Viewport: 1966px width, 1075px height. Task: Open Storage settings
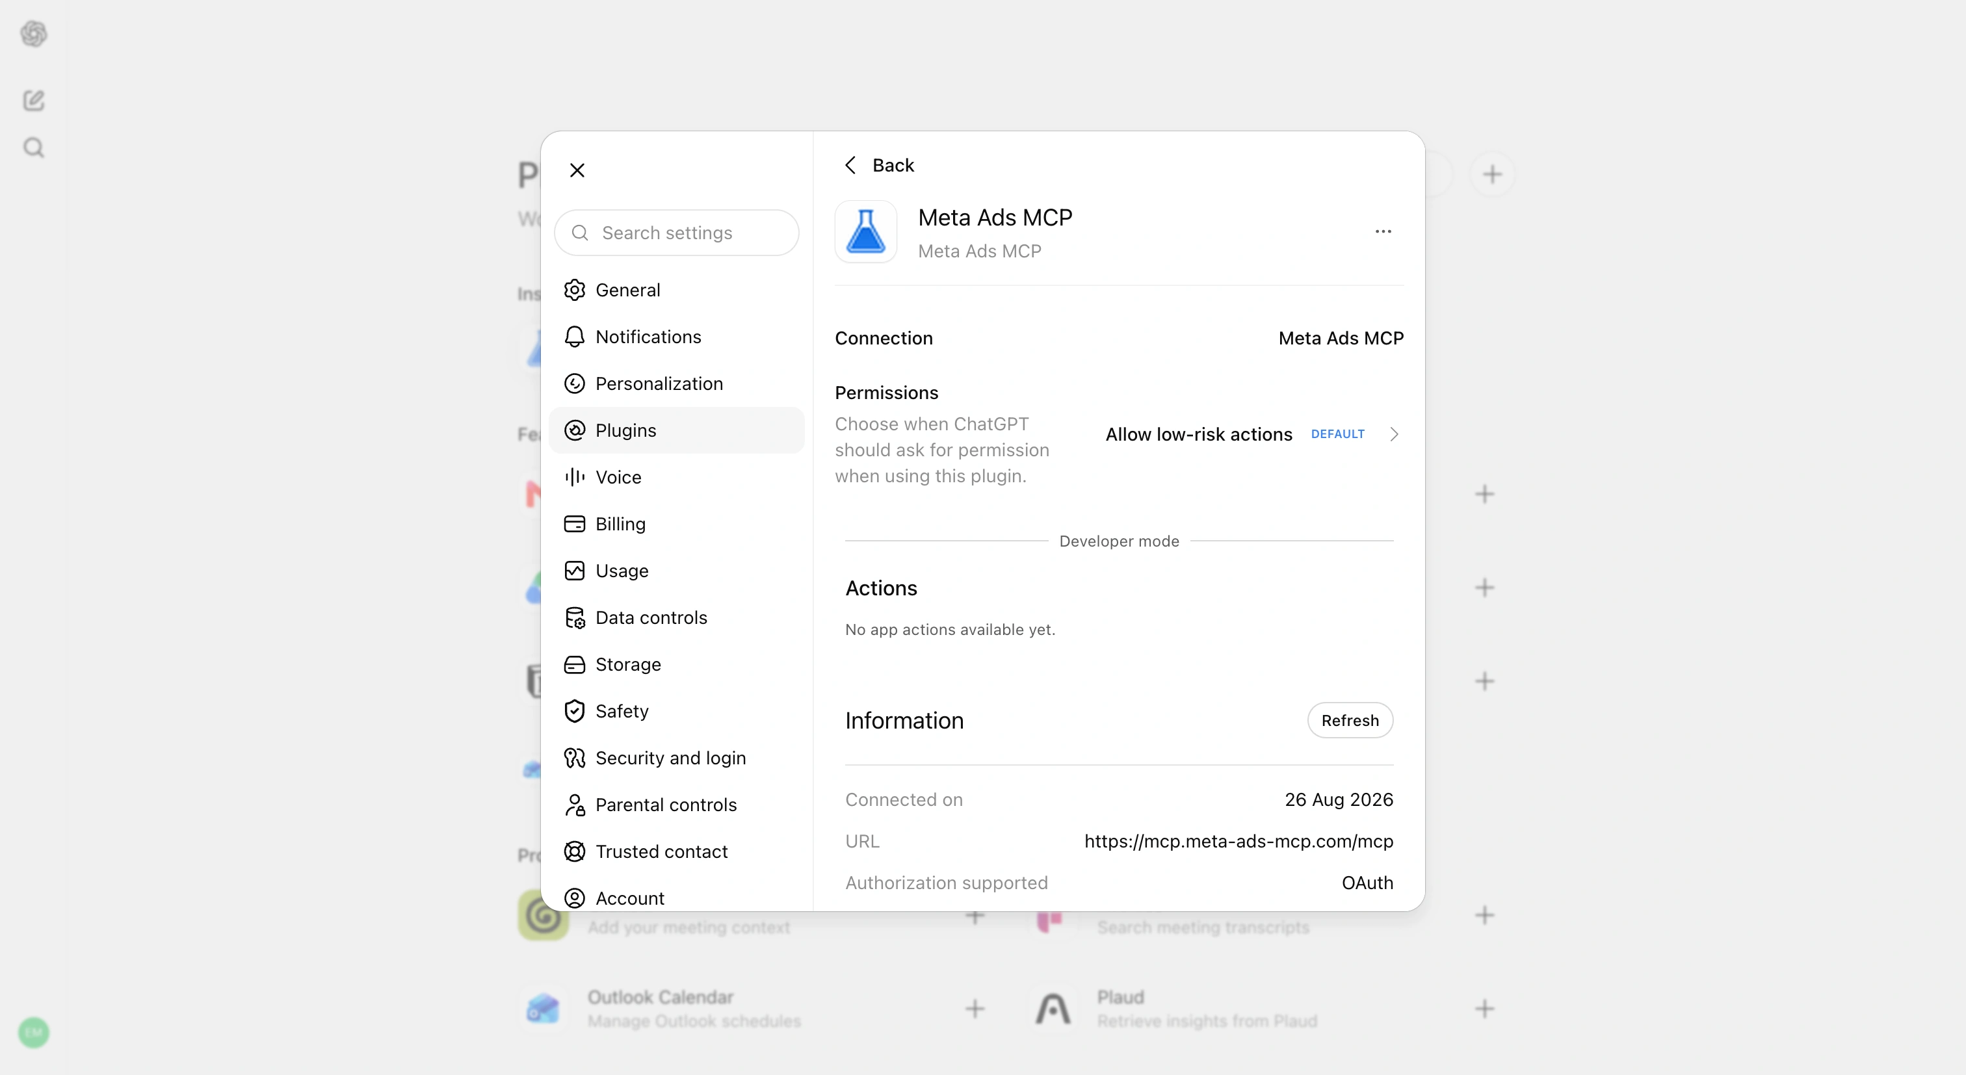point(676,664)
